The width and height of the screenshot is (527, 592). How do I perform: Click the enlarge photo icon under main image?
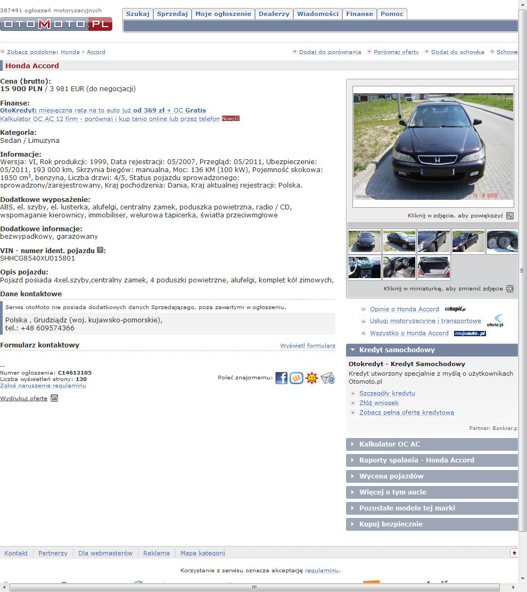509,216
